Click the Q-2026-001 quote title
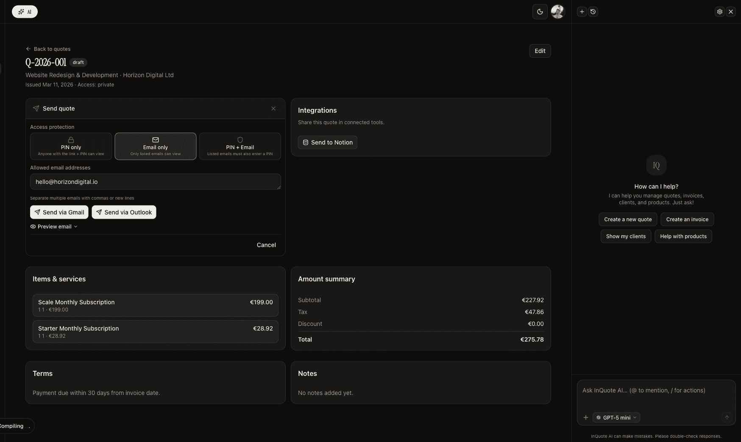The height and width of the screenshot is (442, 741). click(x=46, y=62)
